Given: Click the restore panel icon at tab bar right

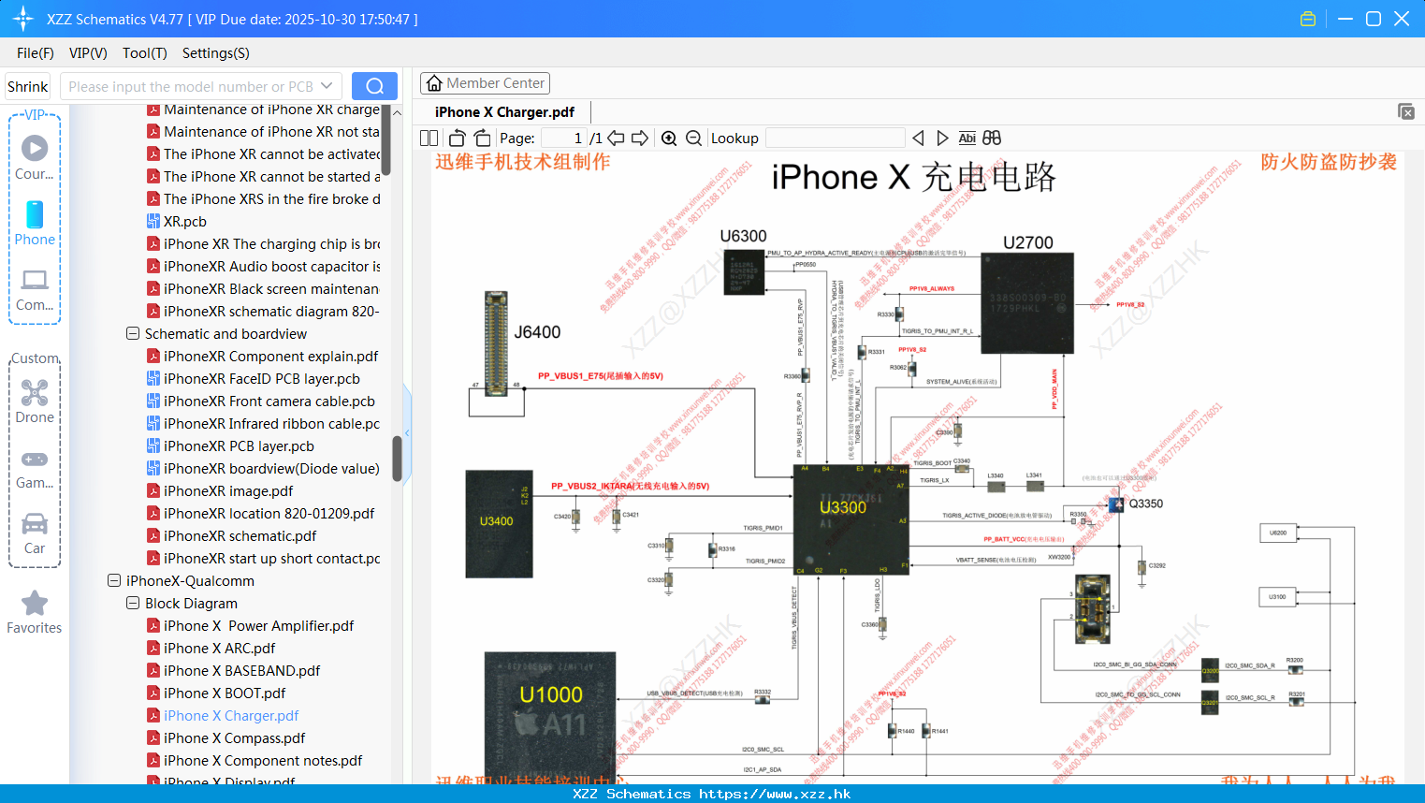Looking at the screenshot, I should pos(1406,111).
